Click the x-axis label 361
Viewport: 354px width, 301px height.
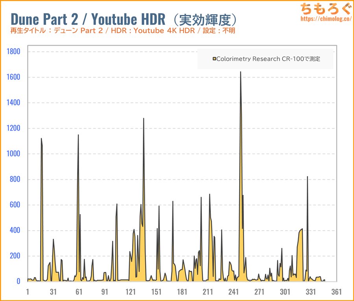coord(336,292)
